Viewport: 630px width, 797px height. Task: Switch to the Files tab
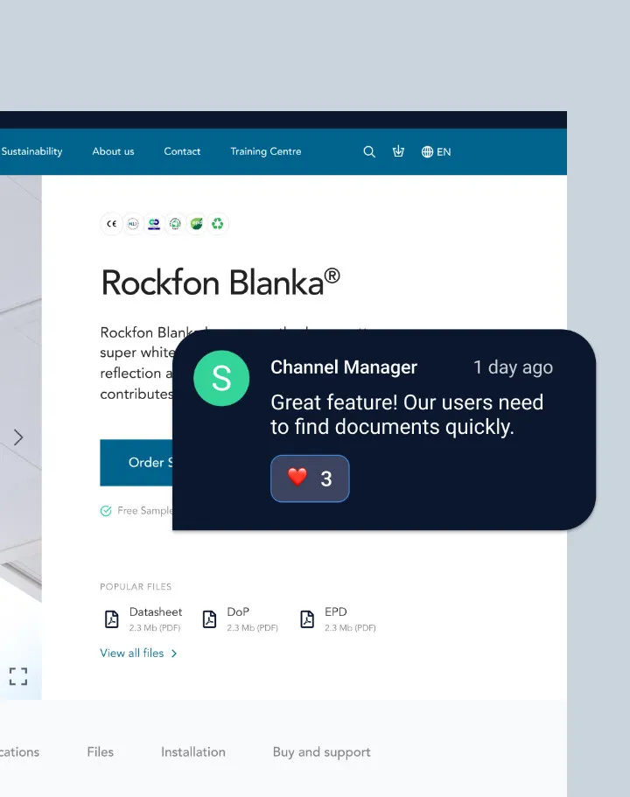point(100,752)
